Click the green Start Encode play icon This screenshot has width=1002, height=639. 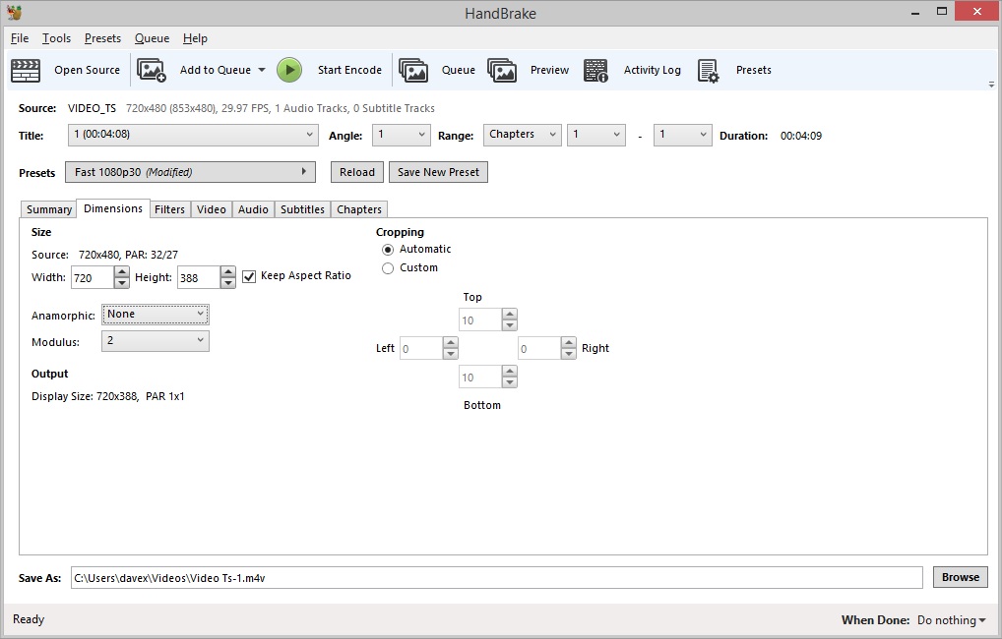tap(289, 70)
